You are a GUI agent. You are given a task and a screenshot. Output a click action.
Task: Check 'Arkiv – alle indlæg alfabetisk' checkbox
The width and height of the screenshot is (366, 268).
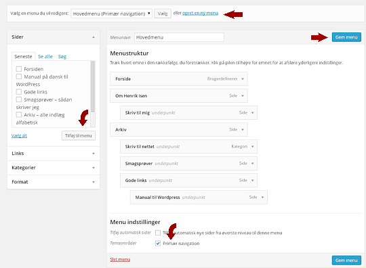coord(19,114)
